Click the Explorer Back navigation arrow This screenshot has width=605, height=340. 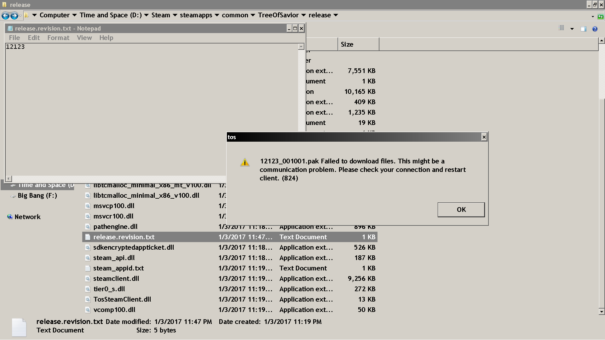(x=5, y=15)
